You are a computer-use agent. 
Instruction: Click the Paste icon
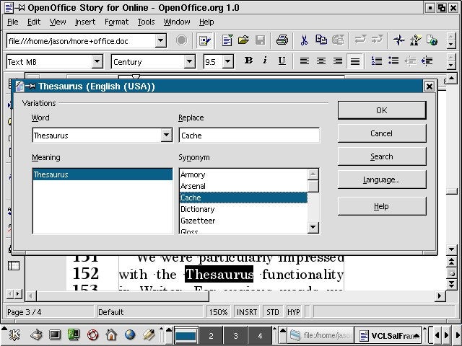(338, 40)
